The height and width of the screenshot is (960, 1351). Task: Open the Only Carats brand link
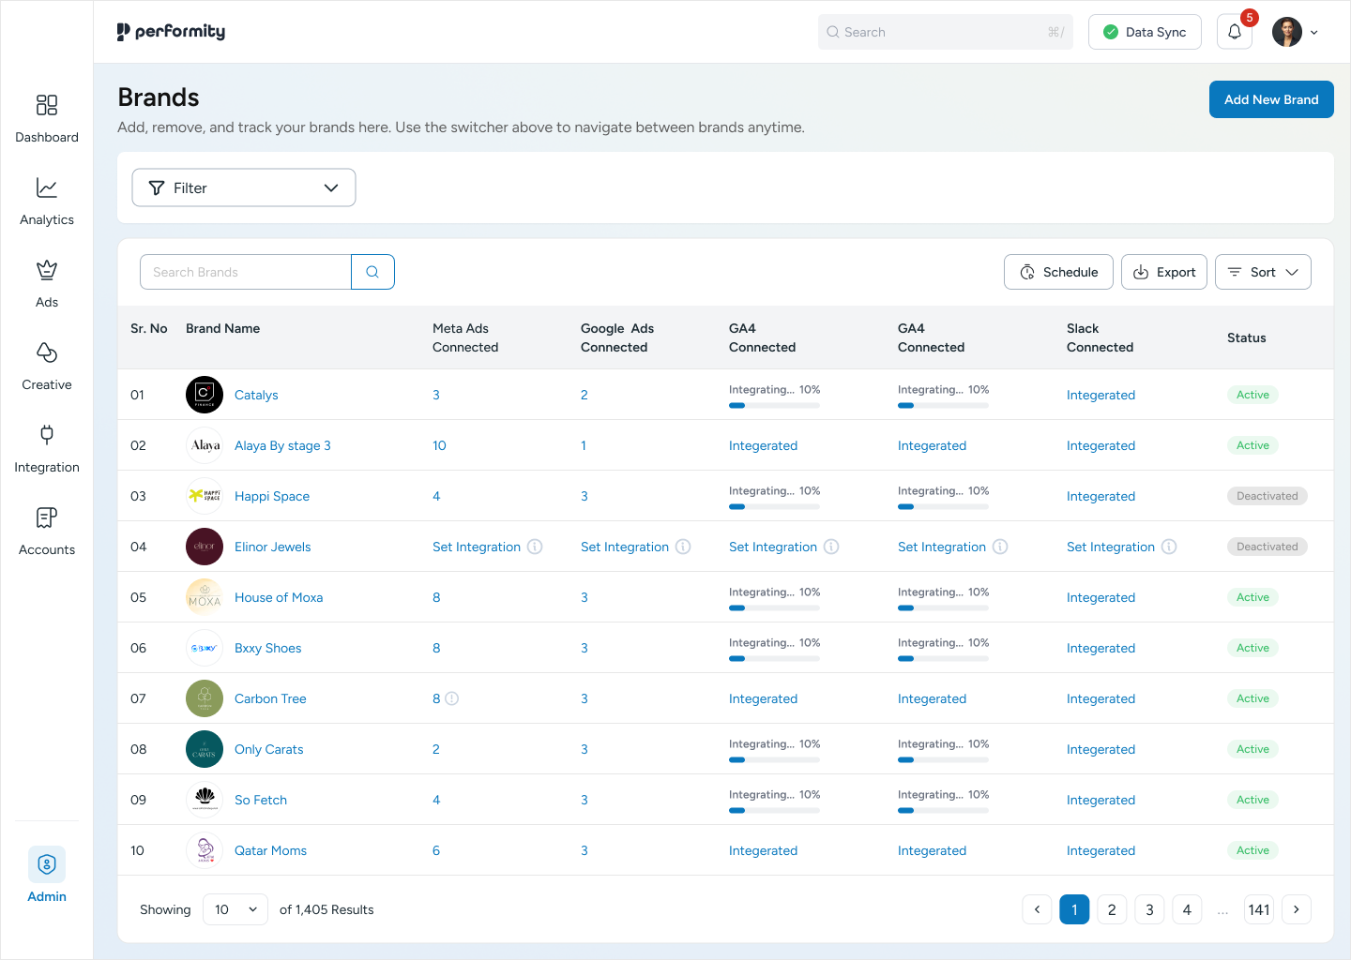point(268,749)
